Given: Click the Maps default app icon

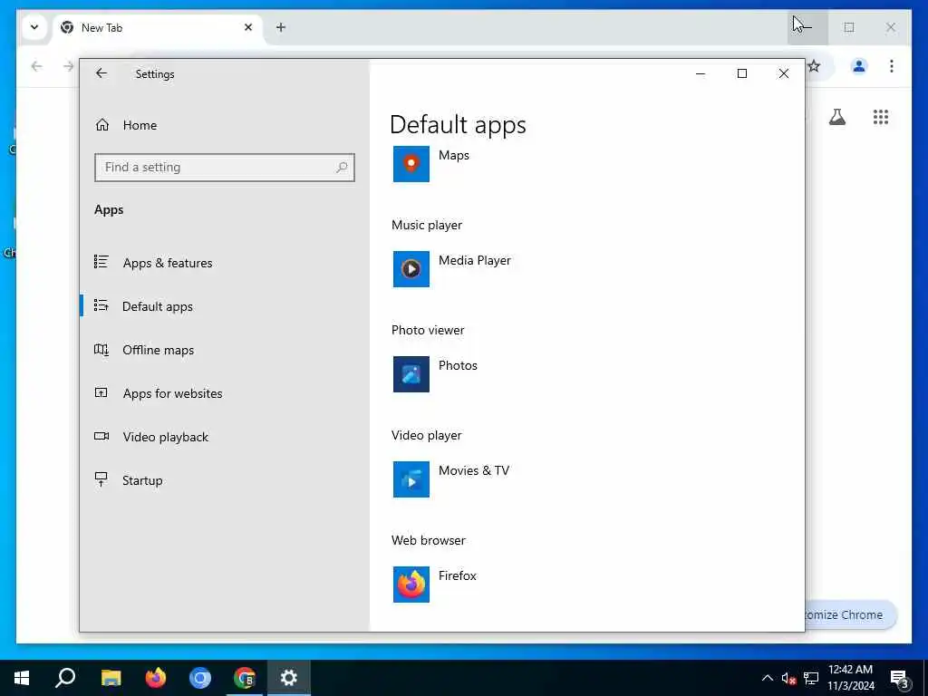Looking at the screenshot, I should (x=411, y=164).
